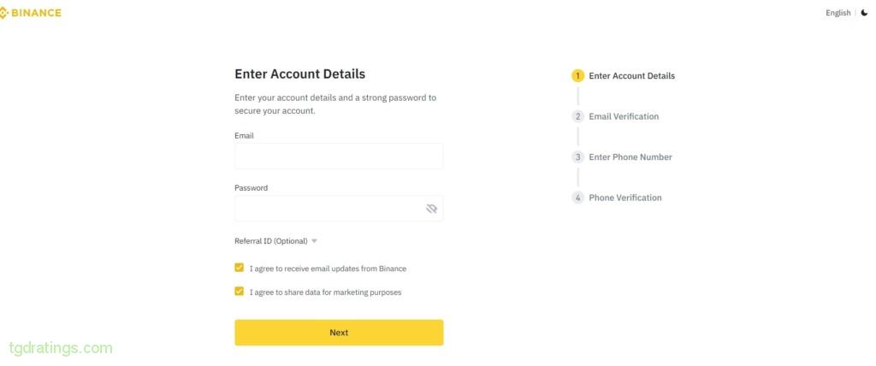Click the step 3 circle icon
The width and height of the screenshot is (876, 366).
(x=577, y=157)
